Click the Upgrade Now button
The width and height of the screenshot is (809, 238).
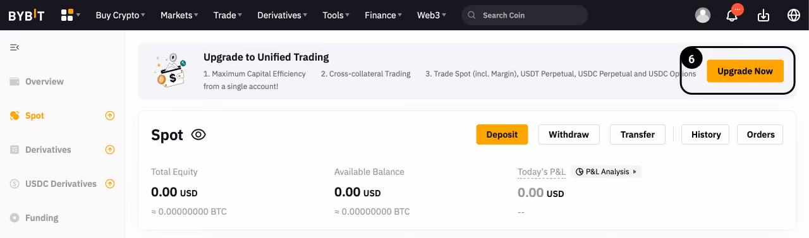coord(745,71)
